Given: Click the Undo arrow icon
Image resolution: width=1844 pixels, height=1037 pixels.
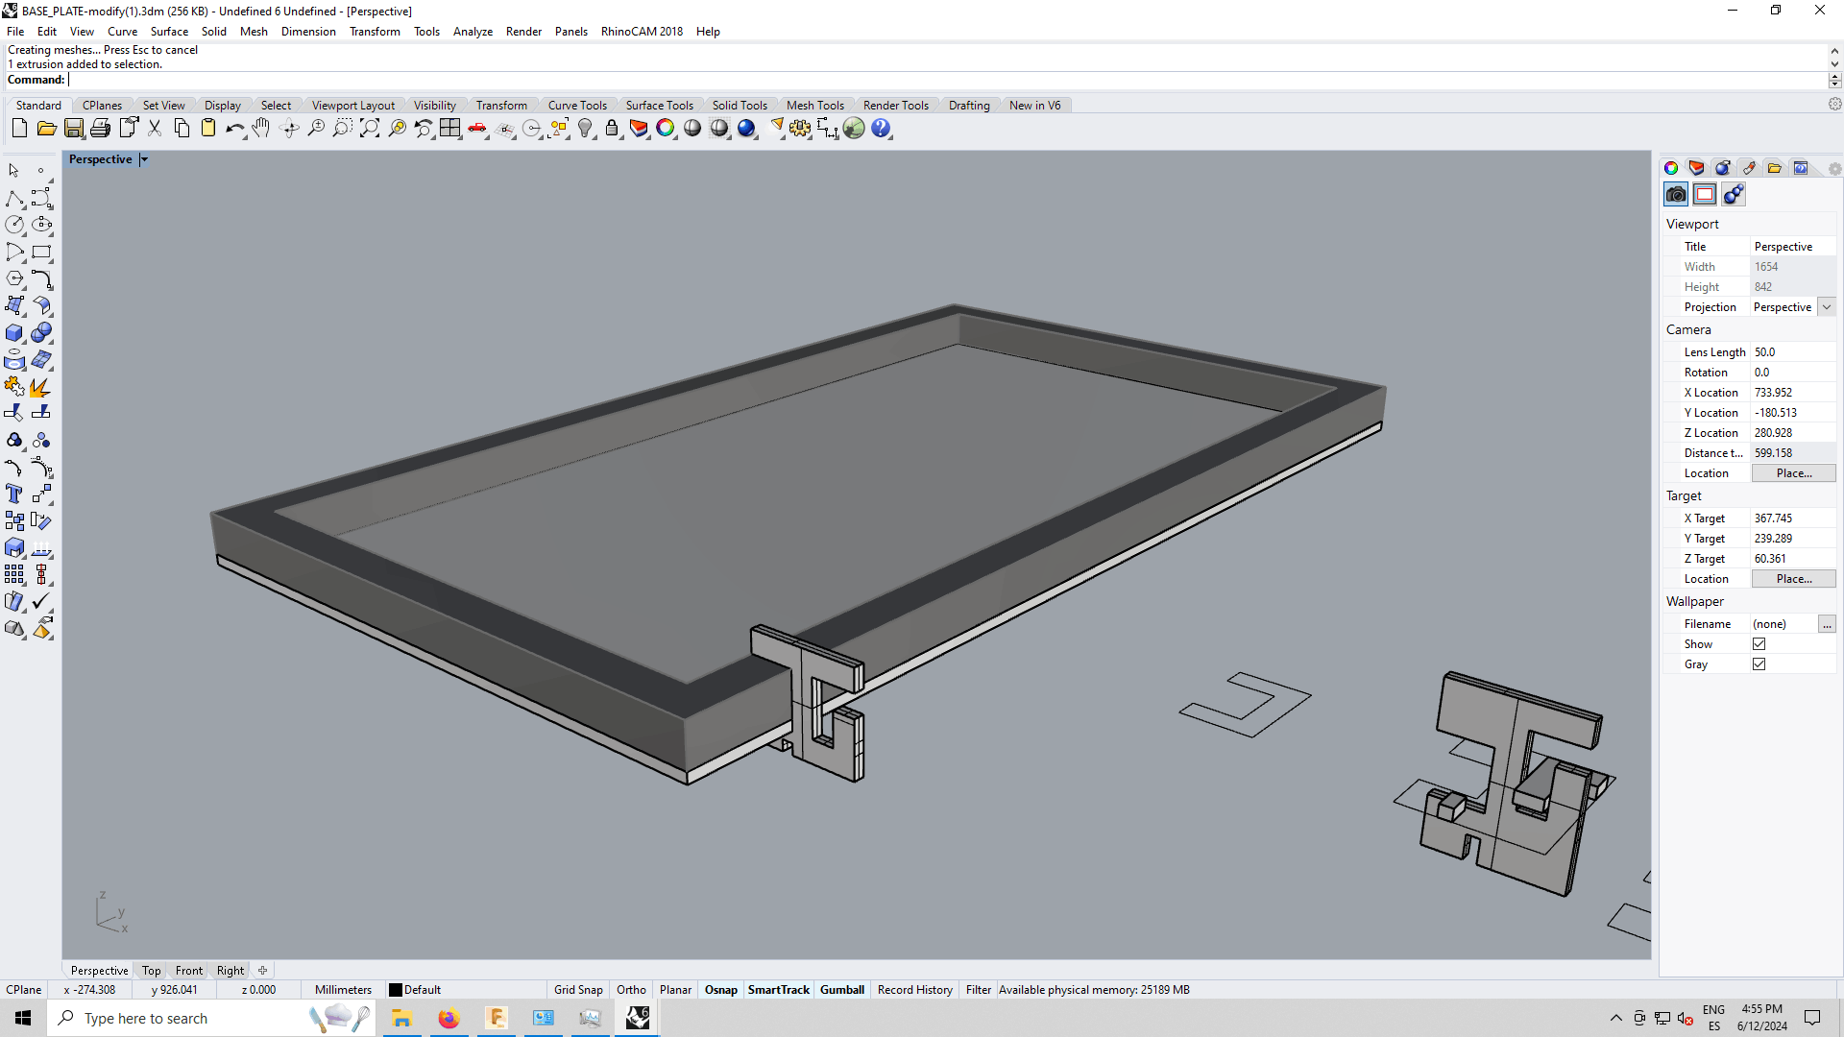Looking at the screenshot, I should pos(234,129).
